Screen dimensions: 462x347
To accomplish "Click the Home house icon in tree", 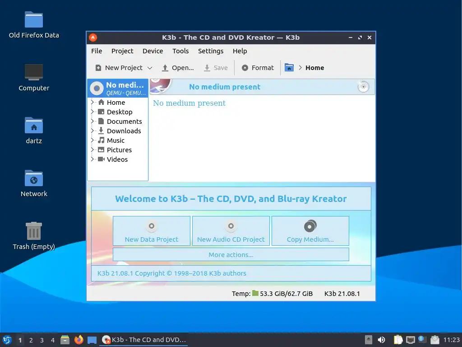I will (101, 102).
